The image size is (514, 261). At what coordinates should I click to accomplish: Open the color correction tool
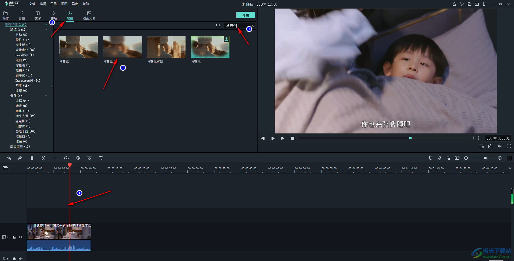click(x=78, y=158)
